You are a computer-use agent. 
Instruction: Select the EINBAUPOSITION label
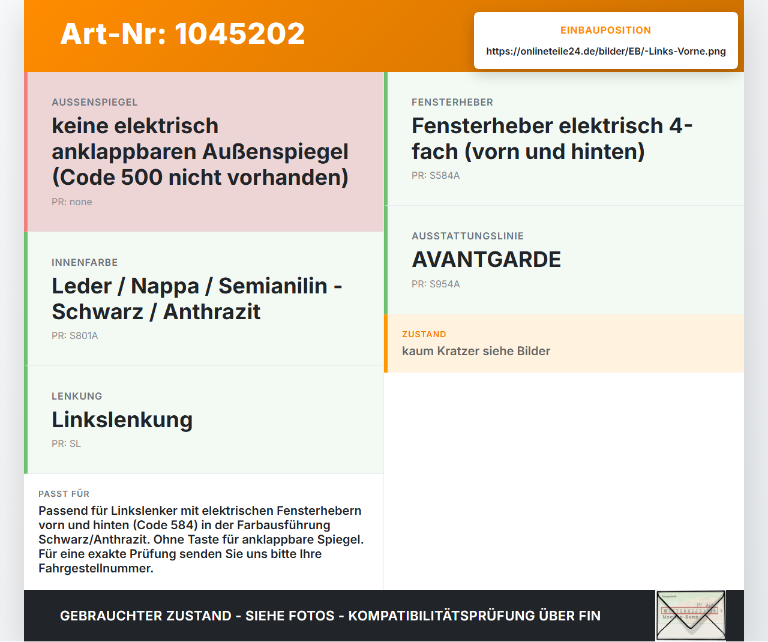tap(606, 30)
